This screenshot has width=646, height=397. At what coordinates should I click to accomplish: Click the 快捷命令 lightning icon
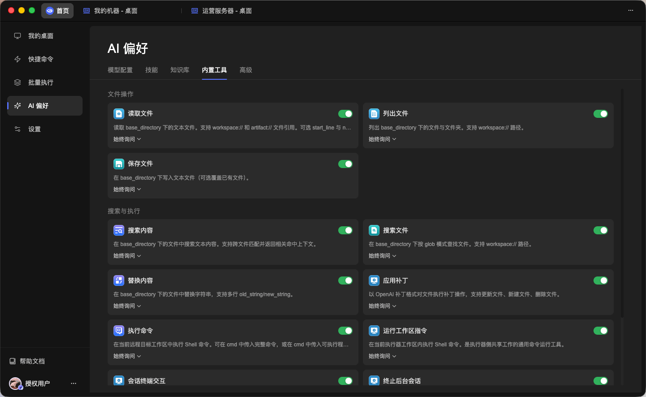click(x=17, y=59)
